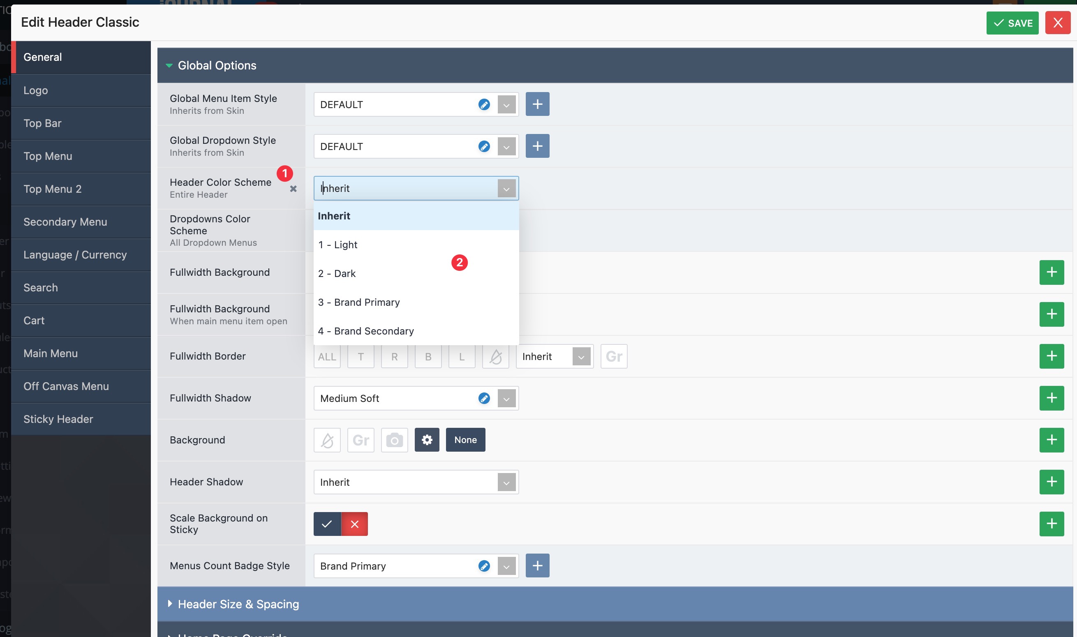Image resolution: width=1077 pixels, height=637 pixels.
Task: Choose 4 - Brand Secondary scheme
Action: pyautogui.click(x=416, y=331)
